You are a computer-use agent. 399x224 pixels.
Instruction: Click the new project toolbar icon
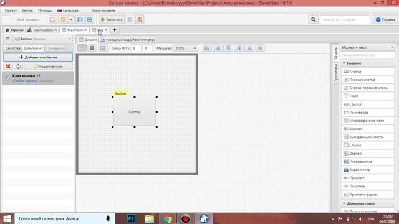[52, 19]
